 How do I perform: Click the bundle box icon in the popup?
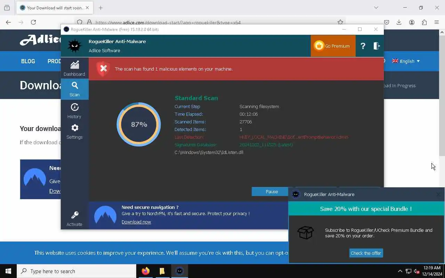306,232
